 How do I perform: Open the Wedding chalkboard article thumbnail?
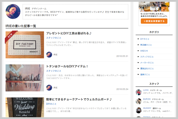25,107
